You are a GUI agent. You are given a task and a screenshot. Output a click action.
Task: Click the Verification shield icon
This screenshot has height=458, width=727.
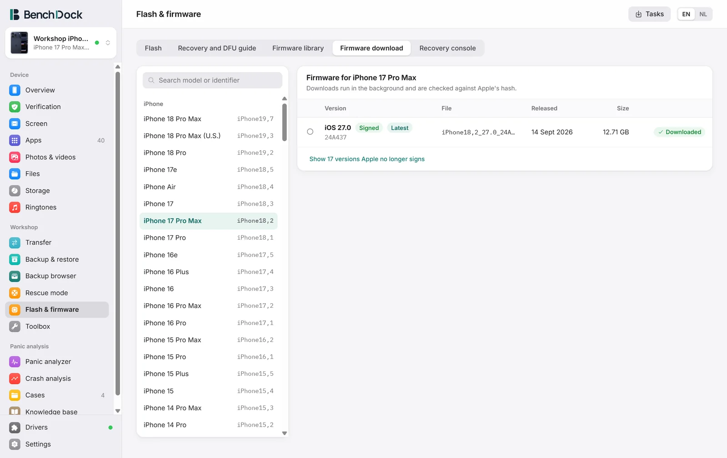tap(15, 107)
